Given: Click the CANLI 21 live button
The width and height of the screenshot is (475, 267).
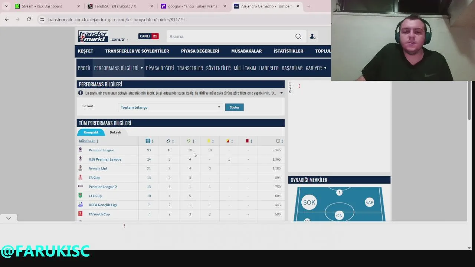Looking at the screenshot, I should [x=148, y=36].
